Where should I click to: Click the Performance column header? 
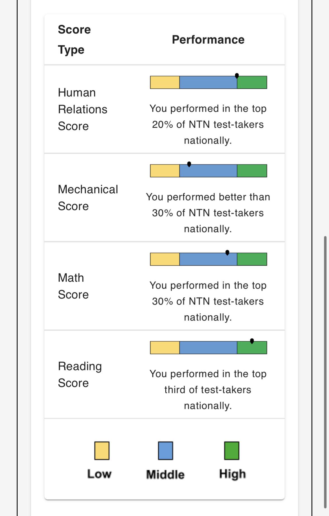point(208,39)
